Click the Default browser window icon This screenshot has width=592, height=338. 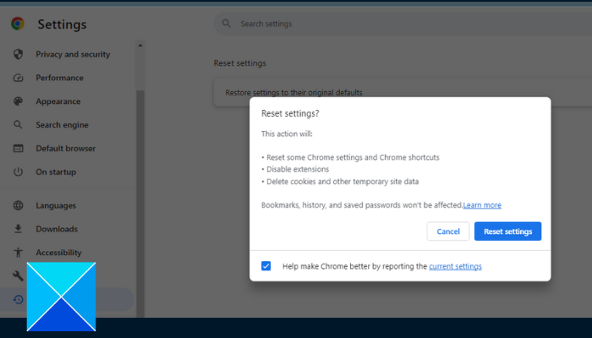(18, 148)
